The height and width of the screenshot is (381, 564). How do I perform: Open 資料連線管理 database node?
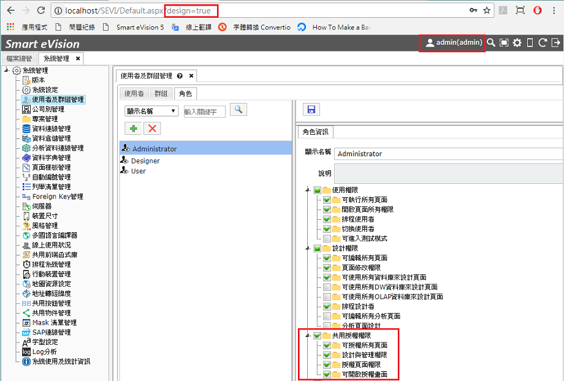click(x=47, y=129)
